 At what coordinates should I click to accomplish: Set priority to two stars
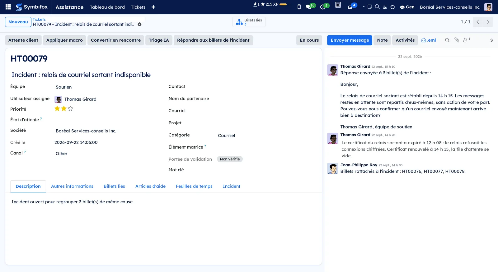pos(64,108)
